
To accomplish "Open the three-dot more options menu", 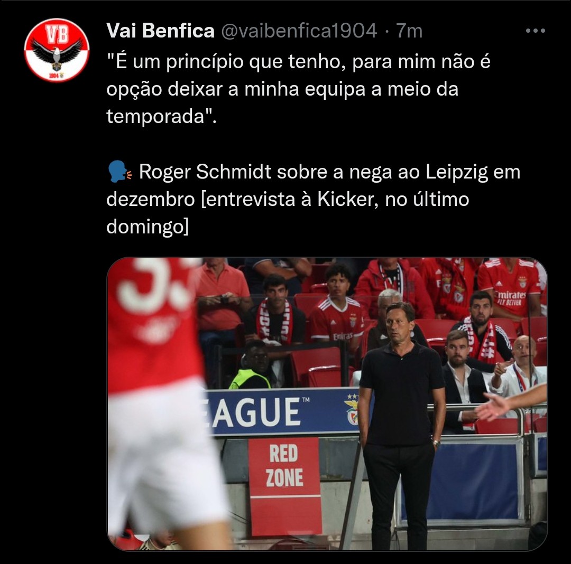I will pos(535,31).
